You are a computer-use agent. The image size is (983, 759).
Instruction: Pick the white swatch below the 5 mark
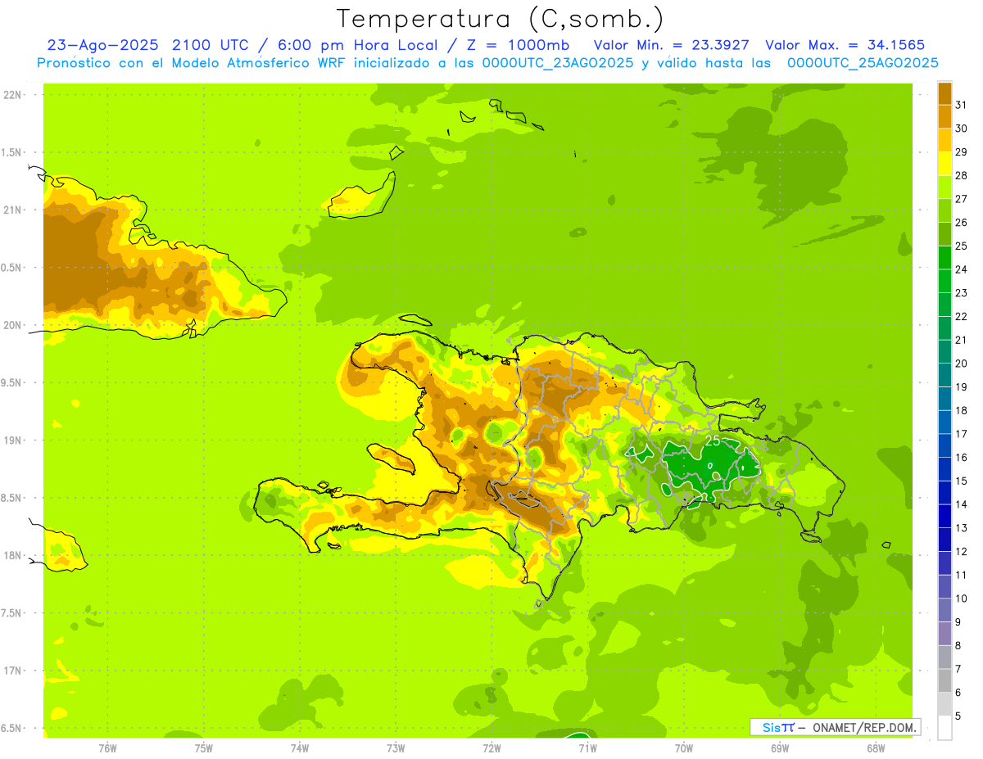click(944, 728)
